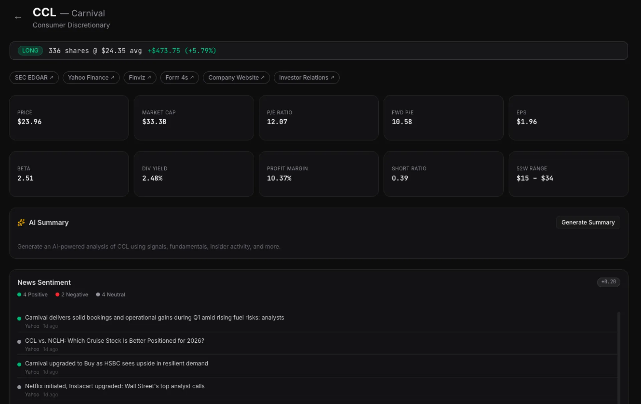Open Form 4s with its external-link arrow
The height and width of the screenshot is (404, 641).
(192, 77)
